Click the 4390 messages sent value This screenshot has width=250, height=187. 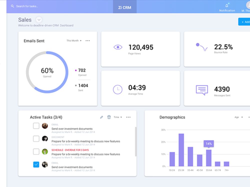222,89
